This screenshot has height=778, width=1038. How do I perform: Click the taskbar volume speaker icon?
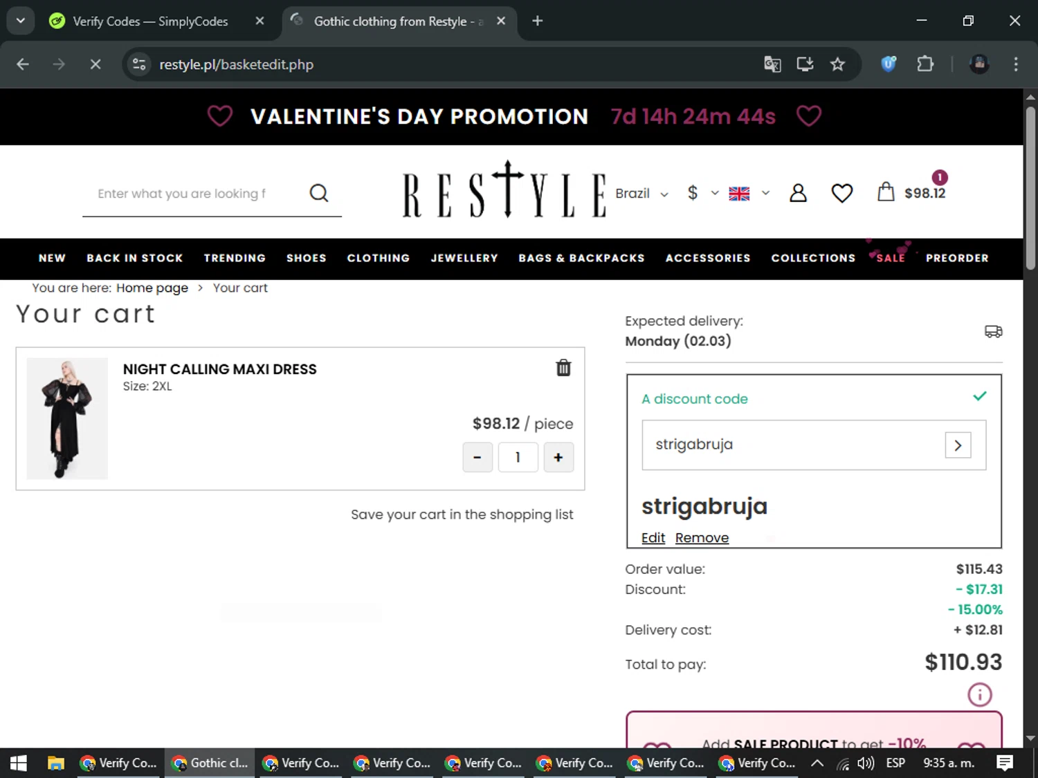[865, 763]
